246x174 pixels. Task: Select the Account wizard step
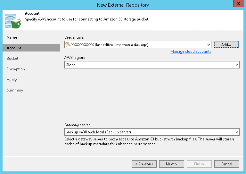click(x=14, y=48)
